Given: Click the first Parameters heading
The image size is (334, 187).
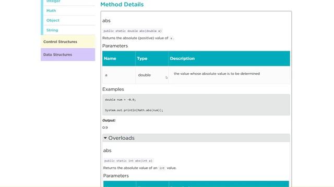Looking at the screenshot, I should (115, 46).
